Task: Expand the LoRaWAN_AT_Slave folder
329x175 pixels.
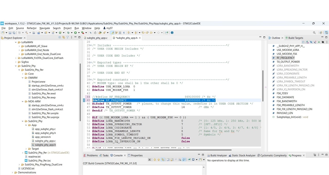Action: click(19, 46)
